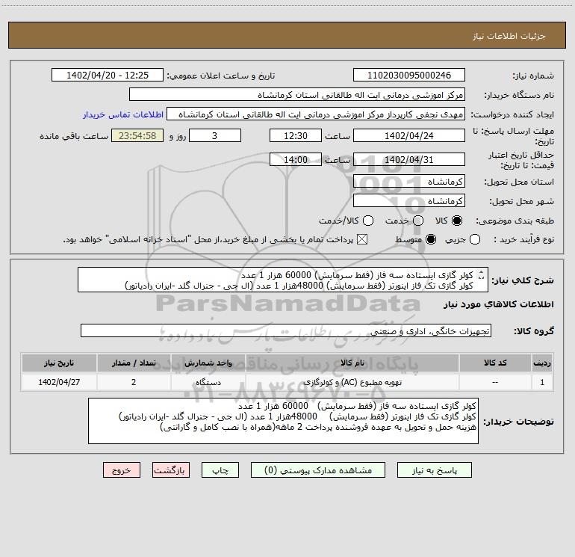This screenshot has height=557, width=575.
Task: Click the response deadline date 1402/04/24
Action: (x=409, y=136)
